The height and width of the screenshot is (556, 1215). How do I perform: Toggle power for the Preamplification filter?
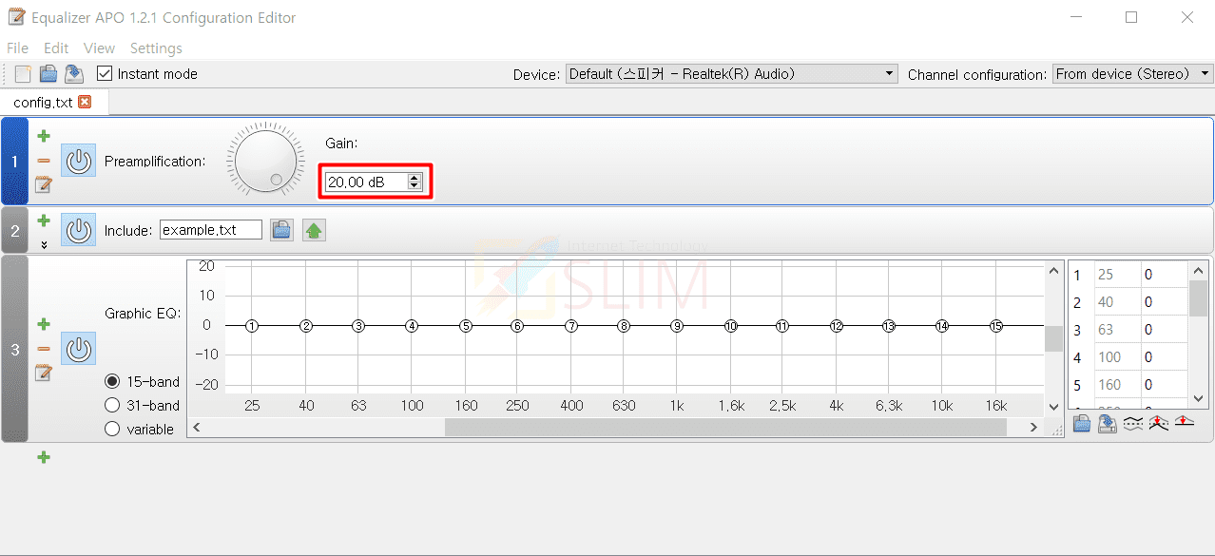(x=79, y=161)
